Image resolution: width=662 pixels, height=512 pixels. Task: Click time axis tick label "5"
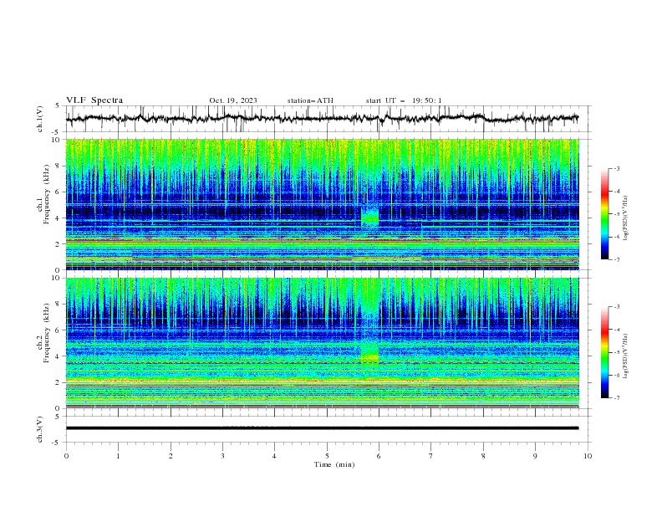[327, 456]
